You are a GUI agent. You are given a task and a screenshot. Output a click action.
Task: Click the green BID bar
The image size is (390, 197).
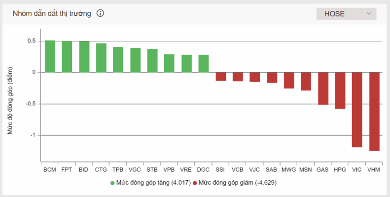click(x=84, y=57)
